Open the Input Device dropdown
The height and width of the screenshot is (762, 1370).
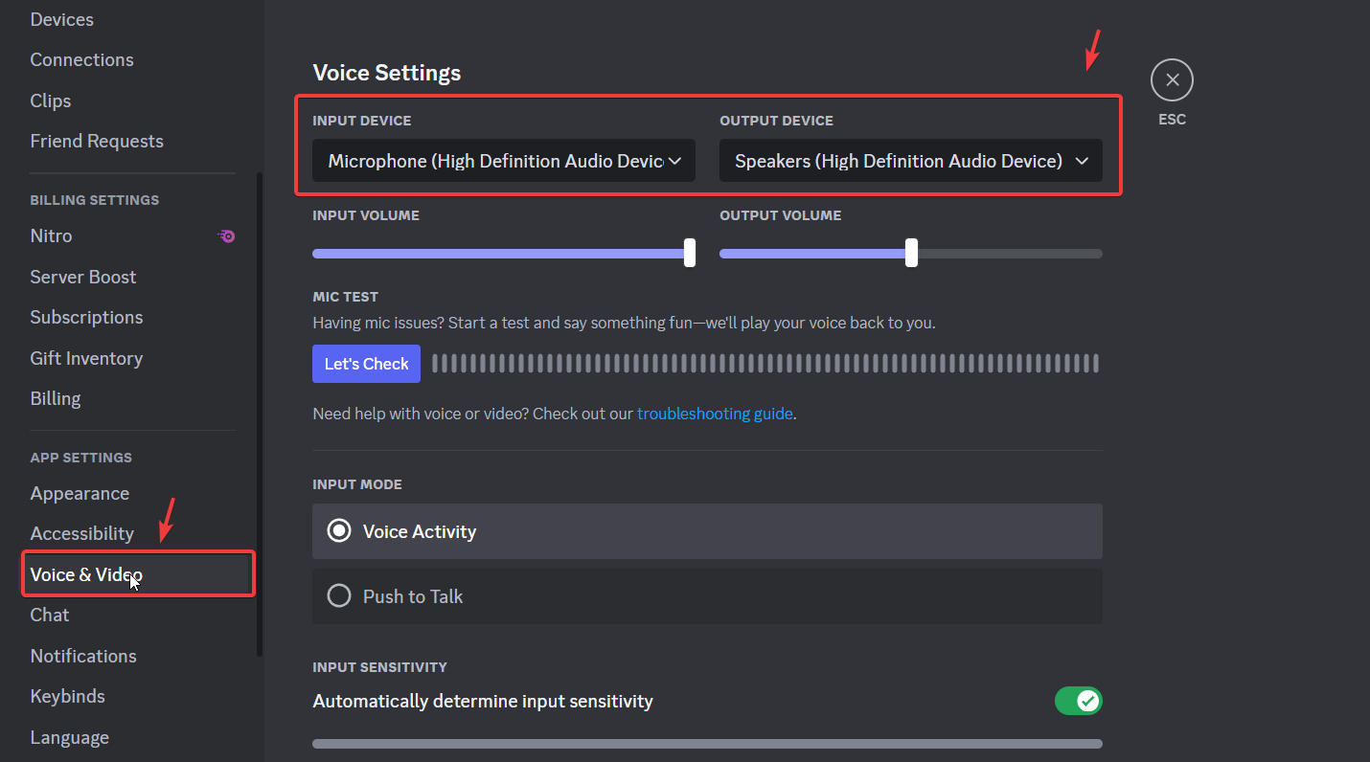click(x=504, y=161)
